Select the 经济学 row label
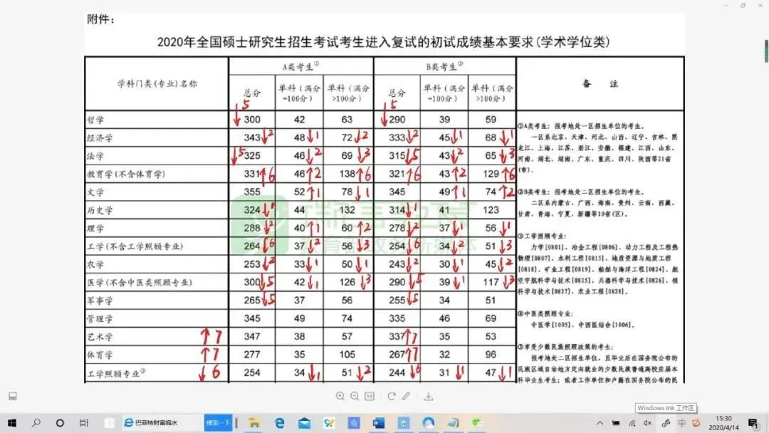Image resolution: width=769 pixels, height=433 pixels. (100, 138)
